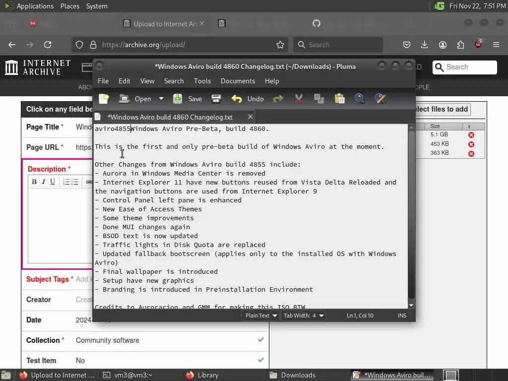Click the Collection field Community software
This screenshot has height=381, width=508.
coord(108,340)
